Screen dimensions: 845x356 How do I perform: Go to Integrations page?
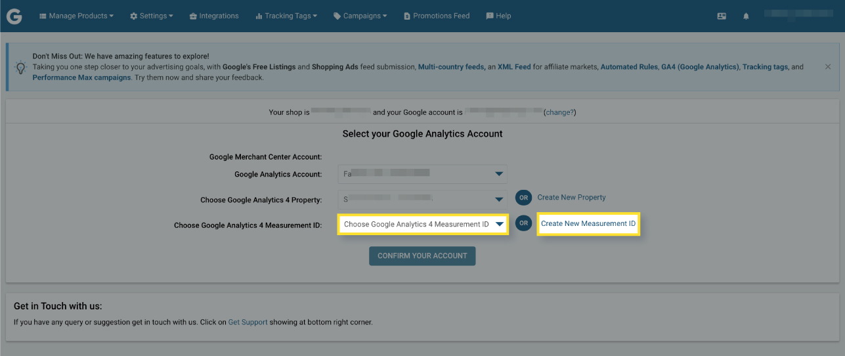[x=214, y=16]
